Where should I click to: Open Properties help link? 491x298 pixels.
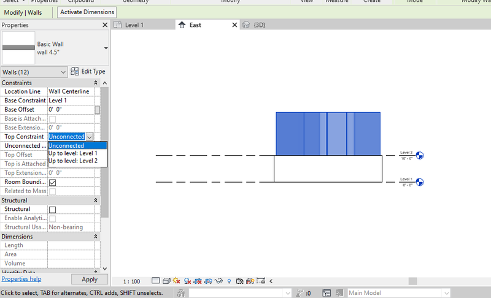tap(21, 278)
